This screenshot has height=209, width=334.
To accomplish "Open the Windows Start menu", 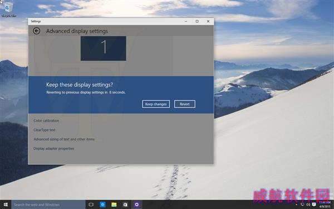I will click(6, 205).
